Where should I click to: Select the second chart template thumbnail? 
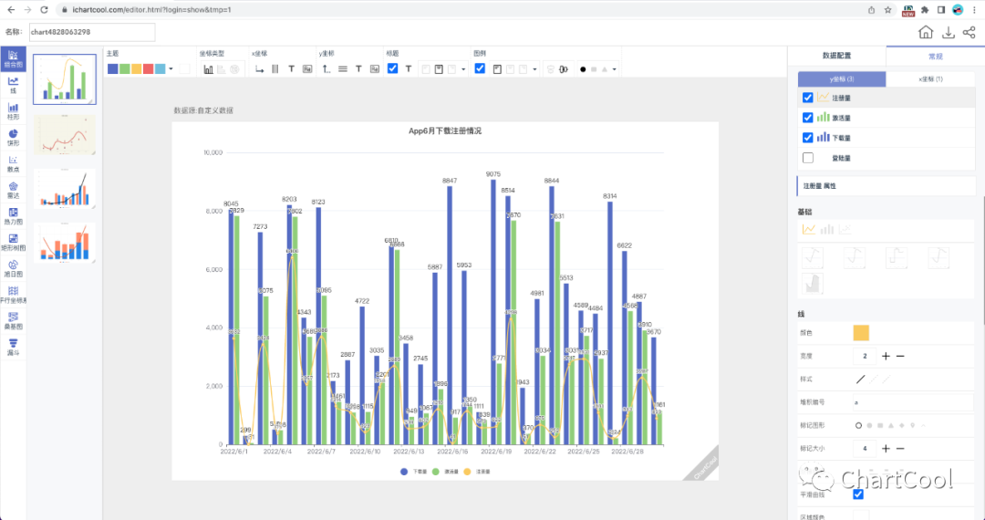point(65,134)
